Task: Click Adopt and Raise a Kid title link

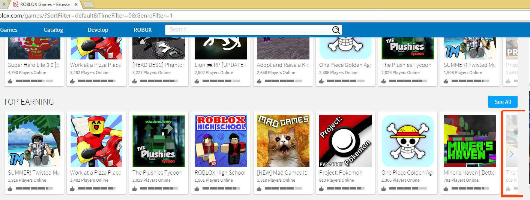Action: click(x=283, y=65)
